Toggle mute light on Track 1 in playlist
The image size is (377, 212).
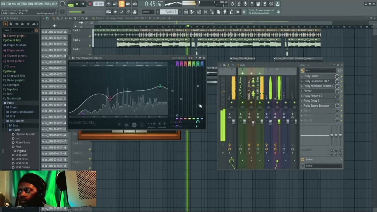(x=90, y=36)
